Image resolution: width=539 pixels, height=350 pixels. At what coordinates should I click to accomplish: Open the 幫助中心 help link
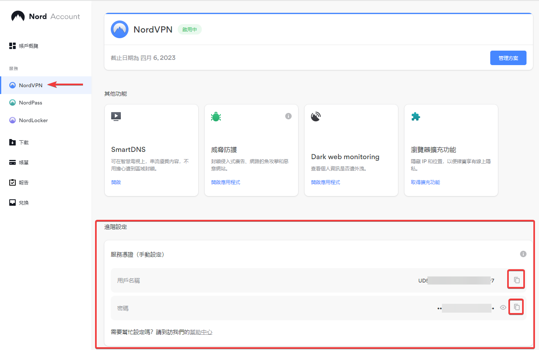[201, 332]
